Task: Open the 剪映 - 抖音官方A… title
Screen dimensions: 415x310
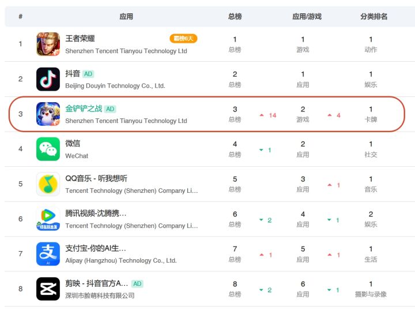Action: click(x=97, y=283)
